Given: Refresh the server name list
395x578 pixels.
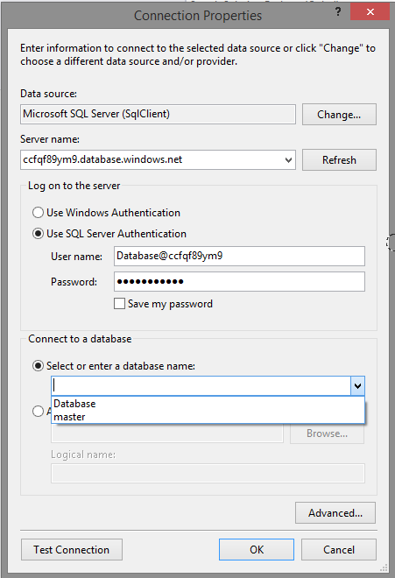Looking at the screenshot, I should click(339, 160).
